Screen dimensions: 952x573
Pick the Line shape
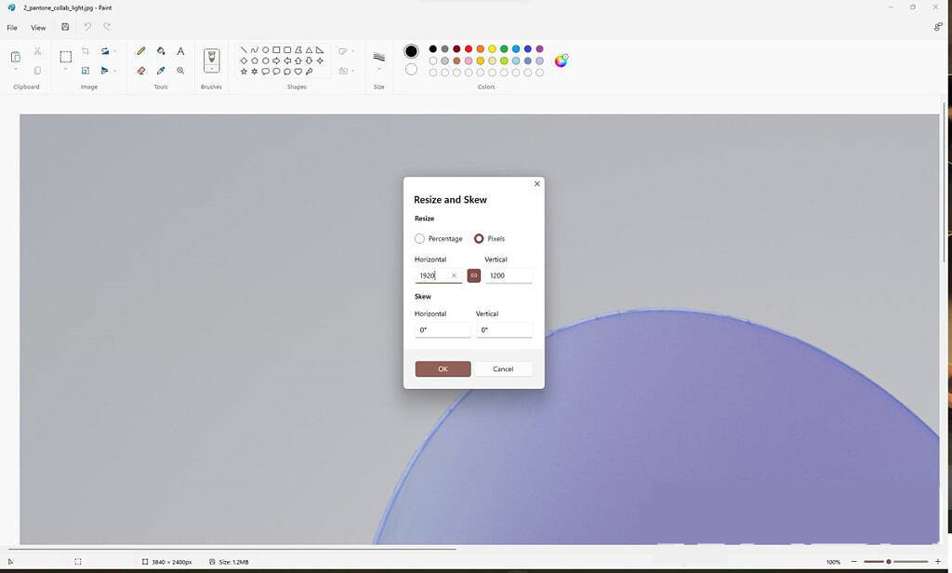pos(244,50)
